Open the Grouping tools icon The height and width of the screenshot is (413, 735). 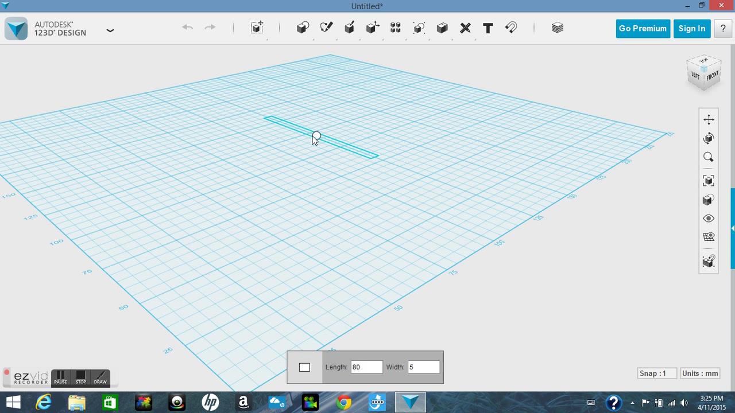[419, 28]
